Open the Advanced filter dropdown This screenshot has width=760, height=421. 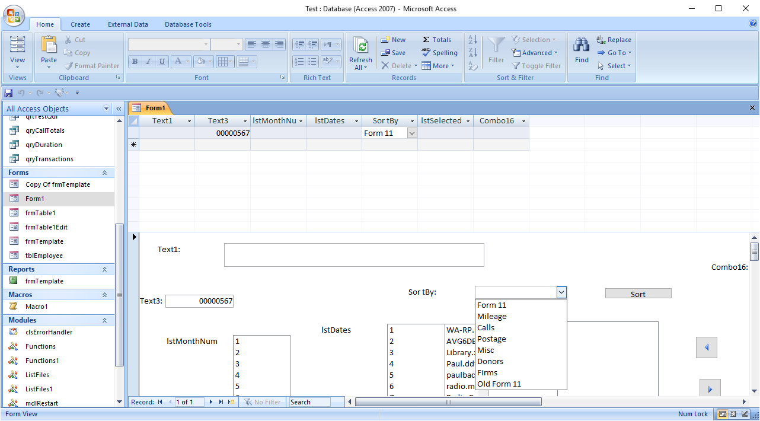click(x=535, y=53)
